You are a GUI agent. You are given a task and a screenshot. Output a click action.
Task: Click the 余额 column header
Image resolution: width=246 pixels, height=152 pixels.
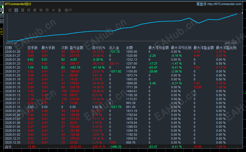pyautogui.click(x=129, y=48)
